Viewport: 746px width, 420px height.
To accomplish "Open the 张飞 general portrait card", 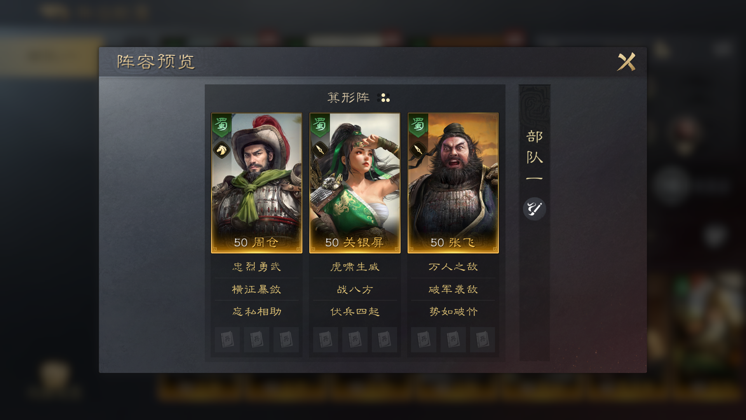I will click(x=453, y=183).
